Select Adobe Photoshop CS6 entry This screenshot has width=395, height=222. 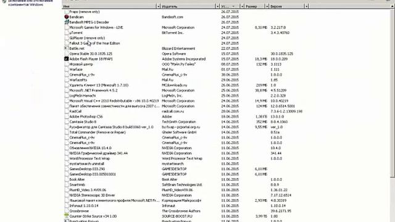86,117
